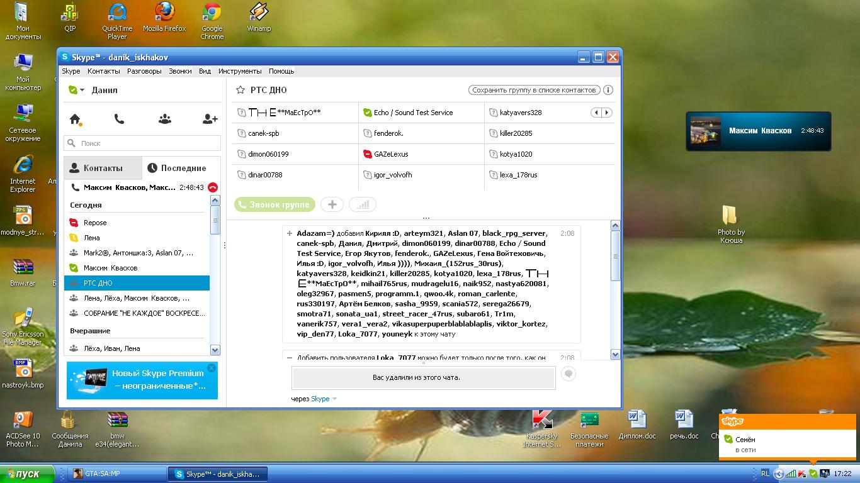Open Kaspersky Internet Security desktop icon
Image resolution: width=860 pixels, height=483 pixels.
tap(543, 429)
